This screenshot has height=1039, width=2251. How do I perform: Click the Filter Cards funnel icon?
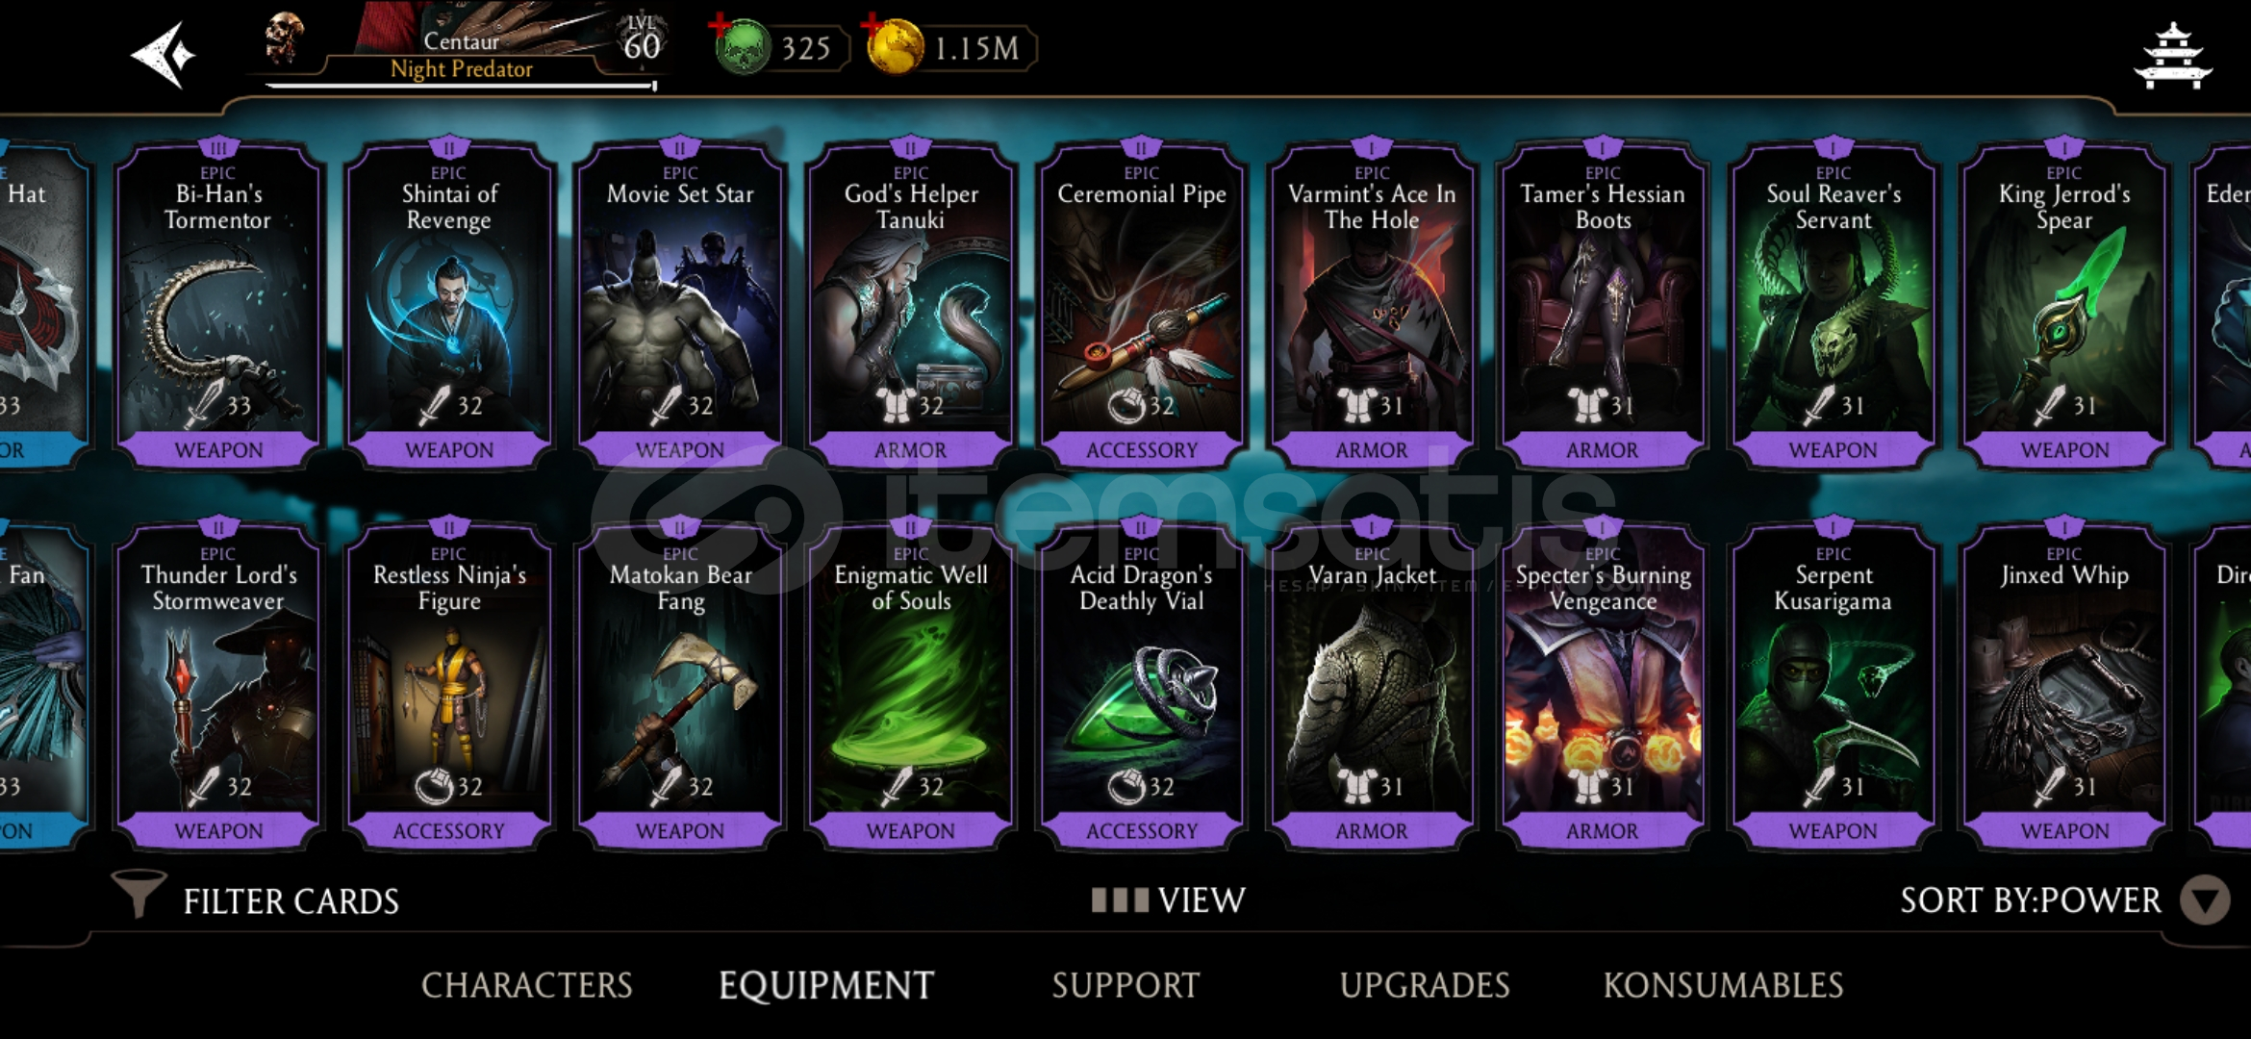[139, 894]
